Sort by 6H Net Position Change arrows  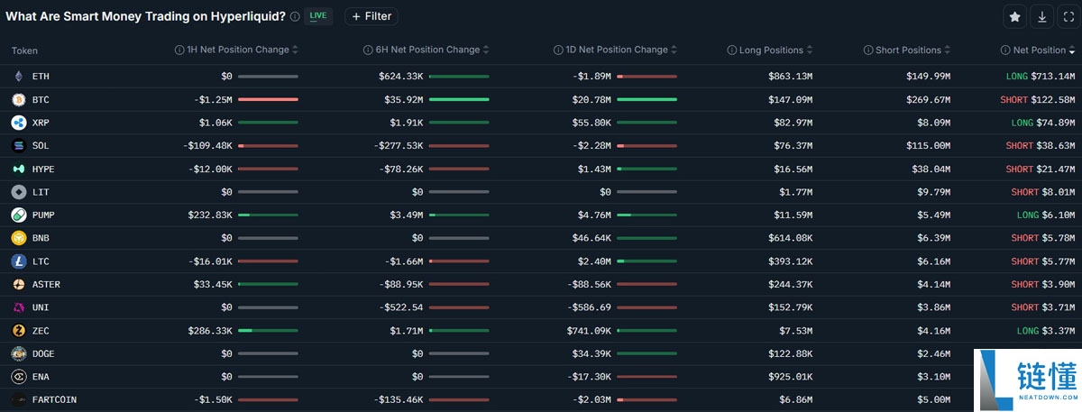[x=485, y=50]
